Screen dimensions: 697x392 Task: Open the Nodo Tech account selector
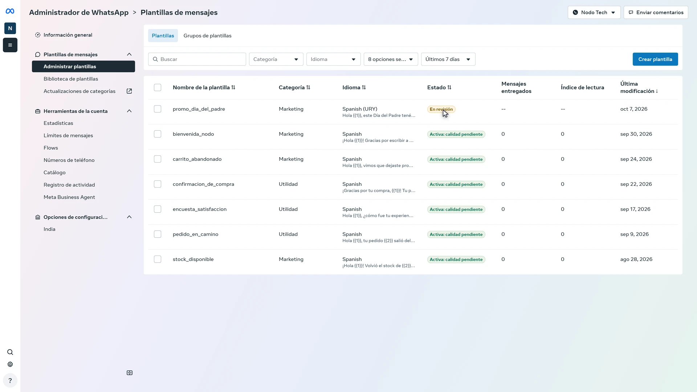(594, 12)
